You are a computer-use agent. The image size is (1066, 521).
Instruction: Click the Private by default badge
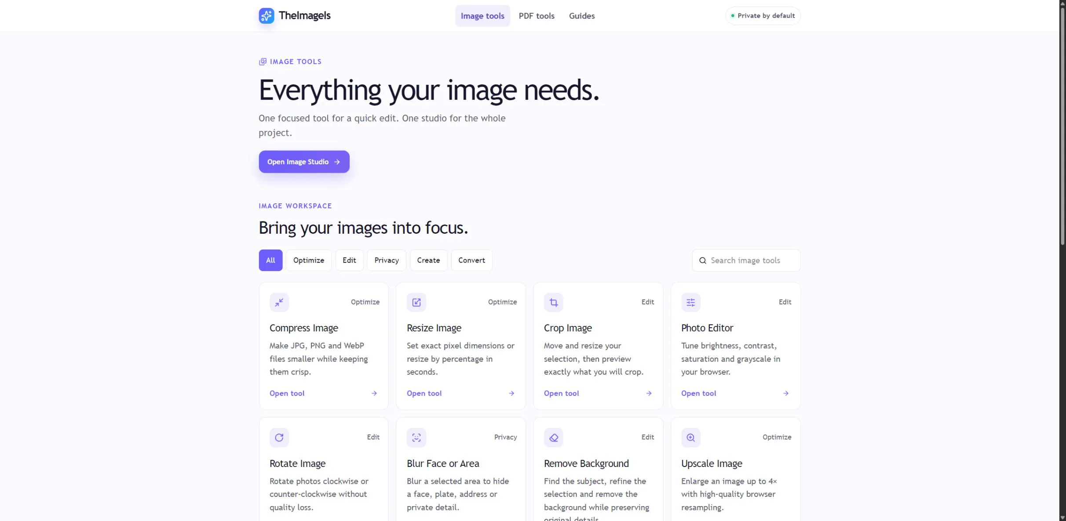[763, 16]
